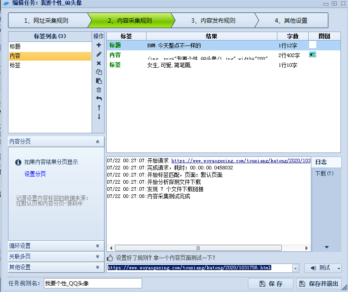Open the test URL dropdown list
The height and width of the screenshot is (292, 348).
point(295,268)
